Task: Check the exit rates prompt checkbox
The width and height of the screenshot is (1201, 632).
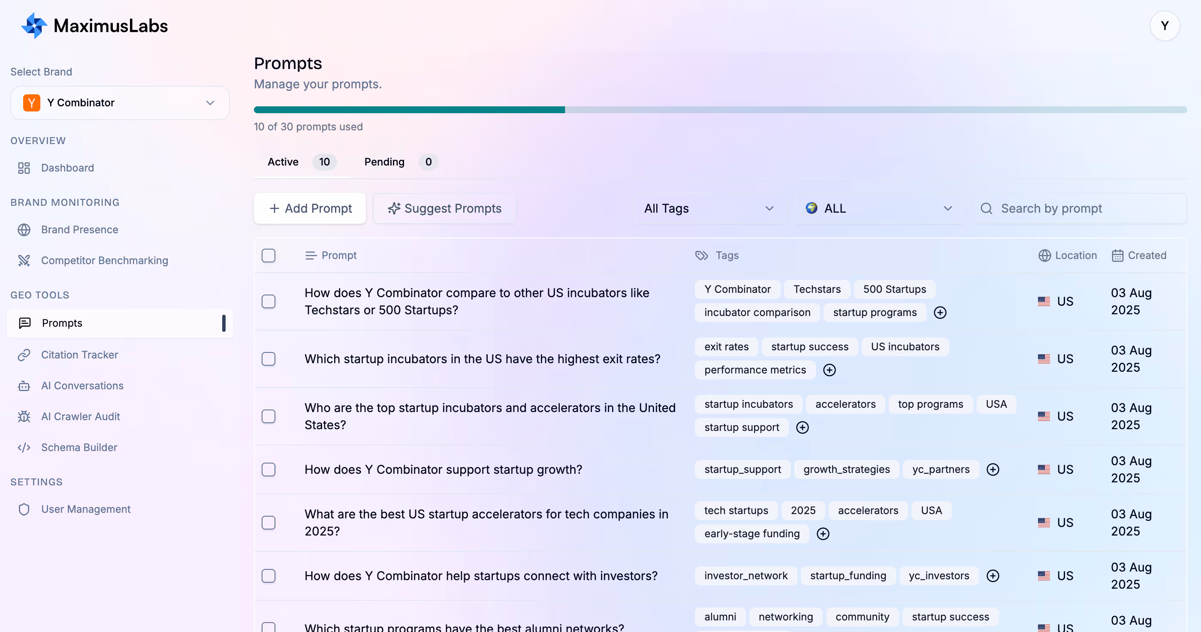Action: pyautogui.click(x=269, y=359)
